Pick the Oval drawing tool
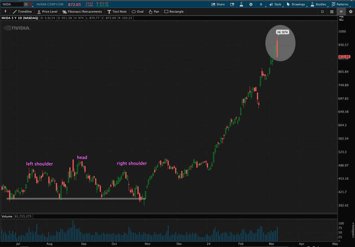This screenshot has width=355, height=247. point(138,11)
